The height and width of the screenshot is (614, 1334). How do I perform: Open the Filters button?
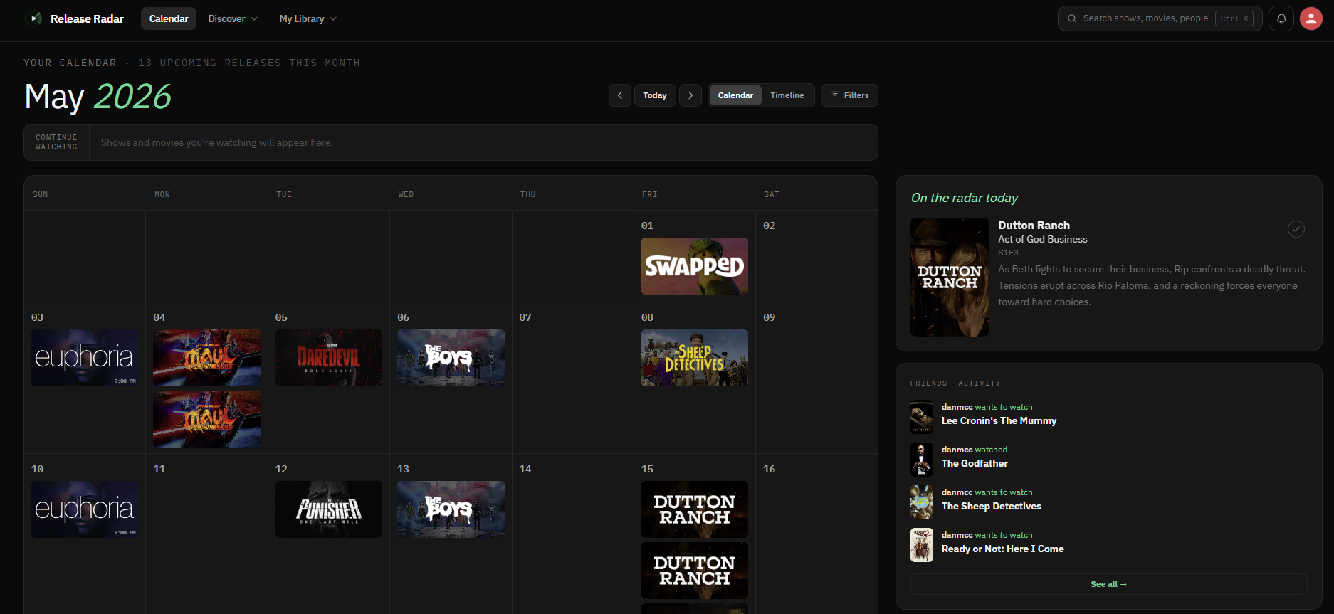click(849, 95)
